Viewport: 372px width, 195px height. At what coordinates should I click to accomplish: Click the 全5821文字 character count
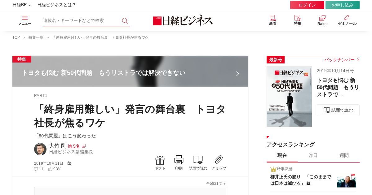(216, 184)
